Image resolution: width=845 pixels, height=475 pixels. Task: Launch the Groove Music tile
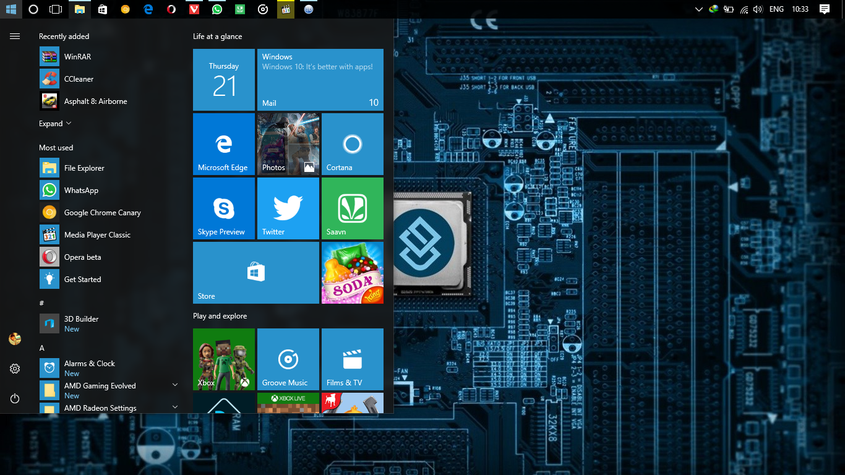[x=288, y=359]
